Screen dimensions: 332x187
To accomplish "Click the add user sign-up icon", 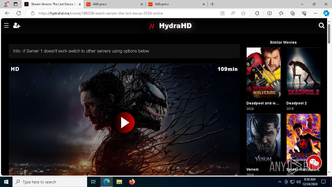I will point(17,25).
